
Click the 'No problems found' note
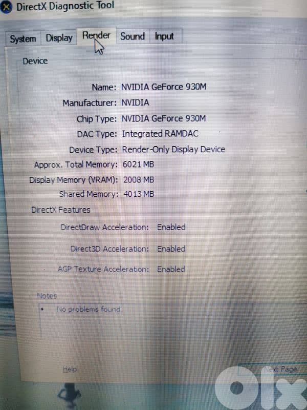[x=89, y=310]
